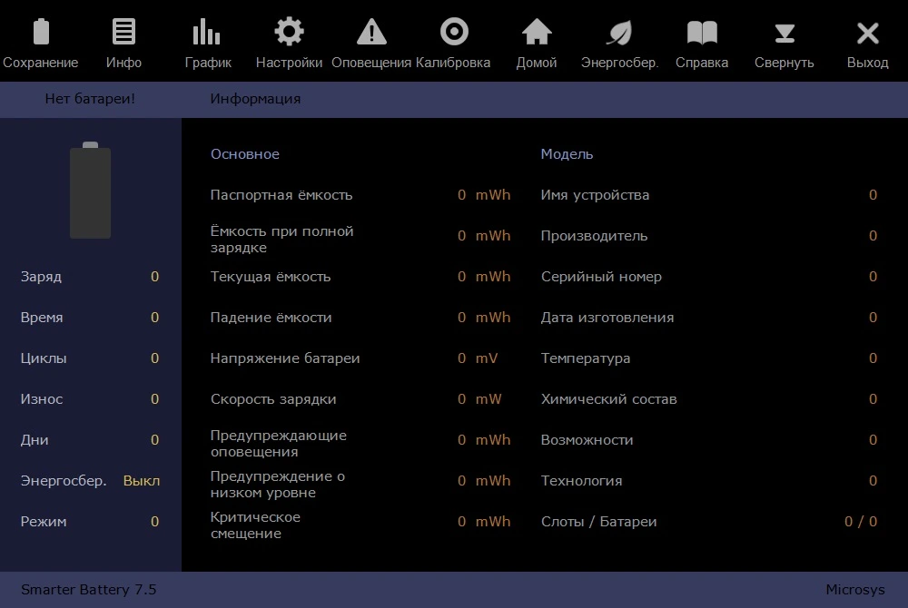Open Настройки gear icon
Image resolution: width=908 pixels, height=608 pixels.
tap(289, 31)
